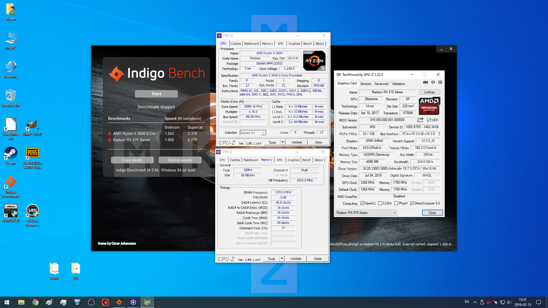Click the AMD Ryzen 5 3600 result row
The width and height of the screenshot is (548, 308).
pyautogui.click(x=155, y=133)
